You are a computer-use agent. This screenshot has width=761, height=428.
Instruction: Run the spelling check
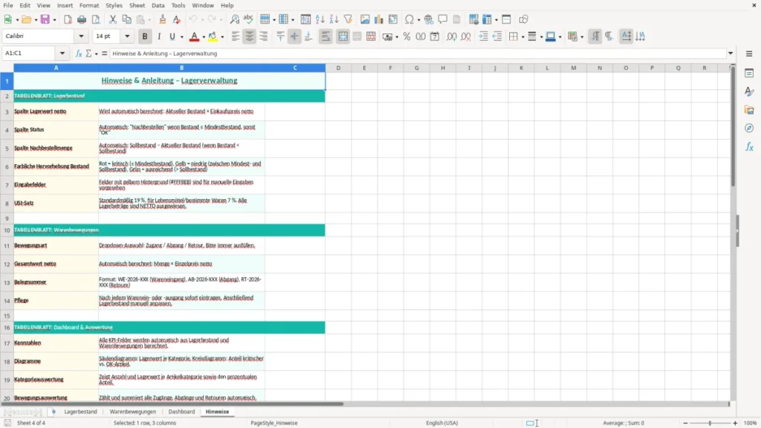pos(248,19)
